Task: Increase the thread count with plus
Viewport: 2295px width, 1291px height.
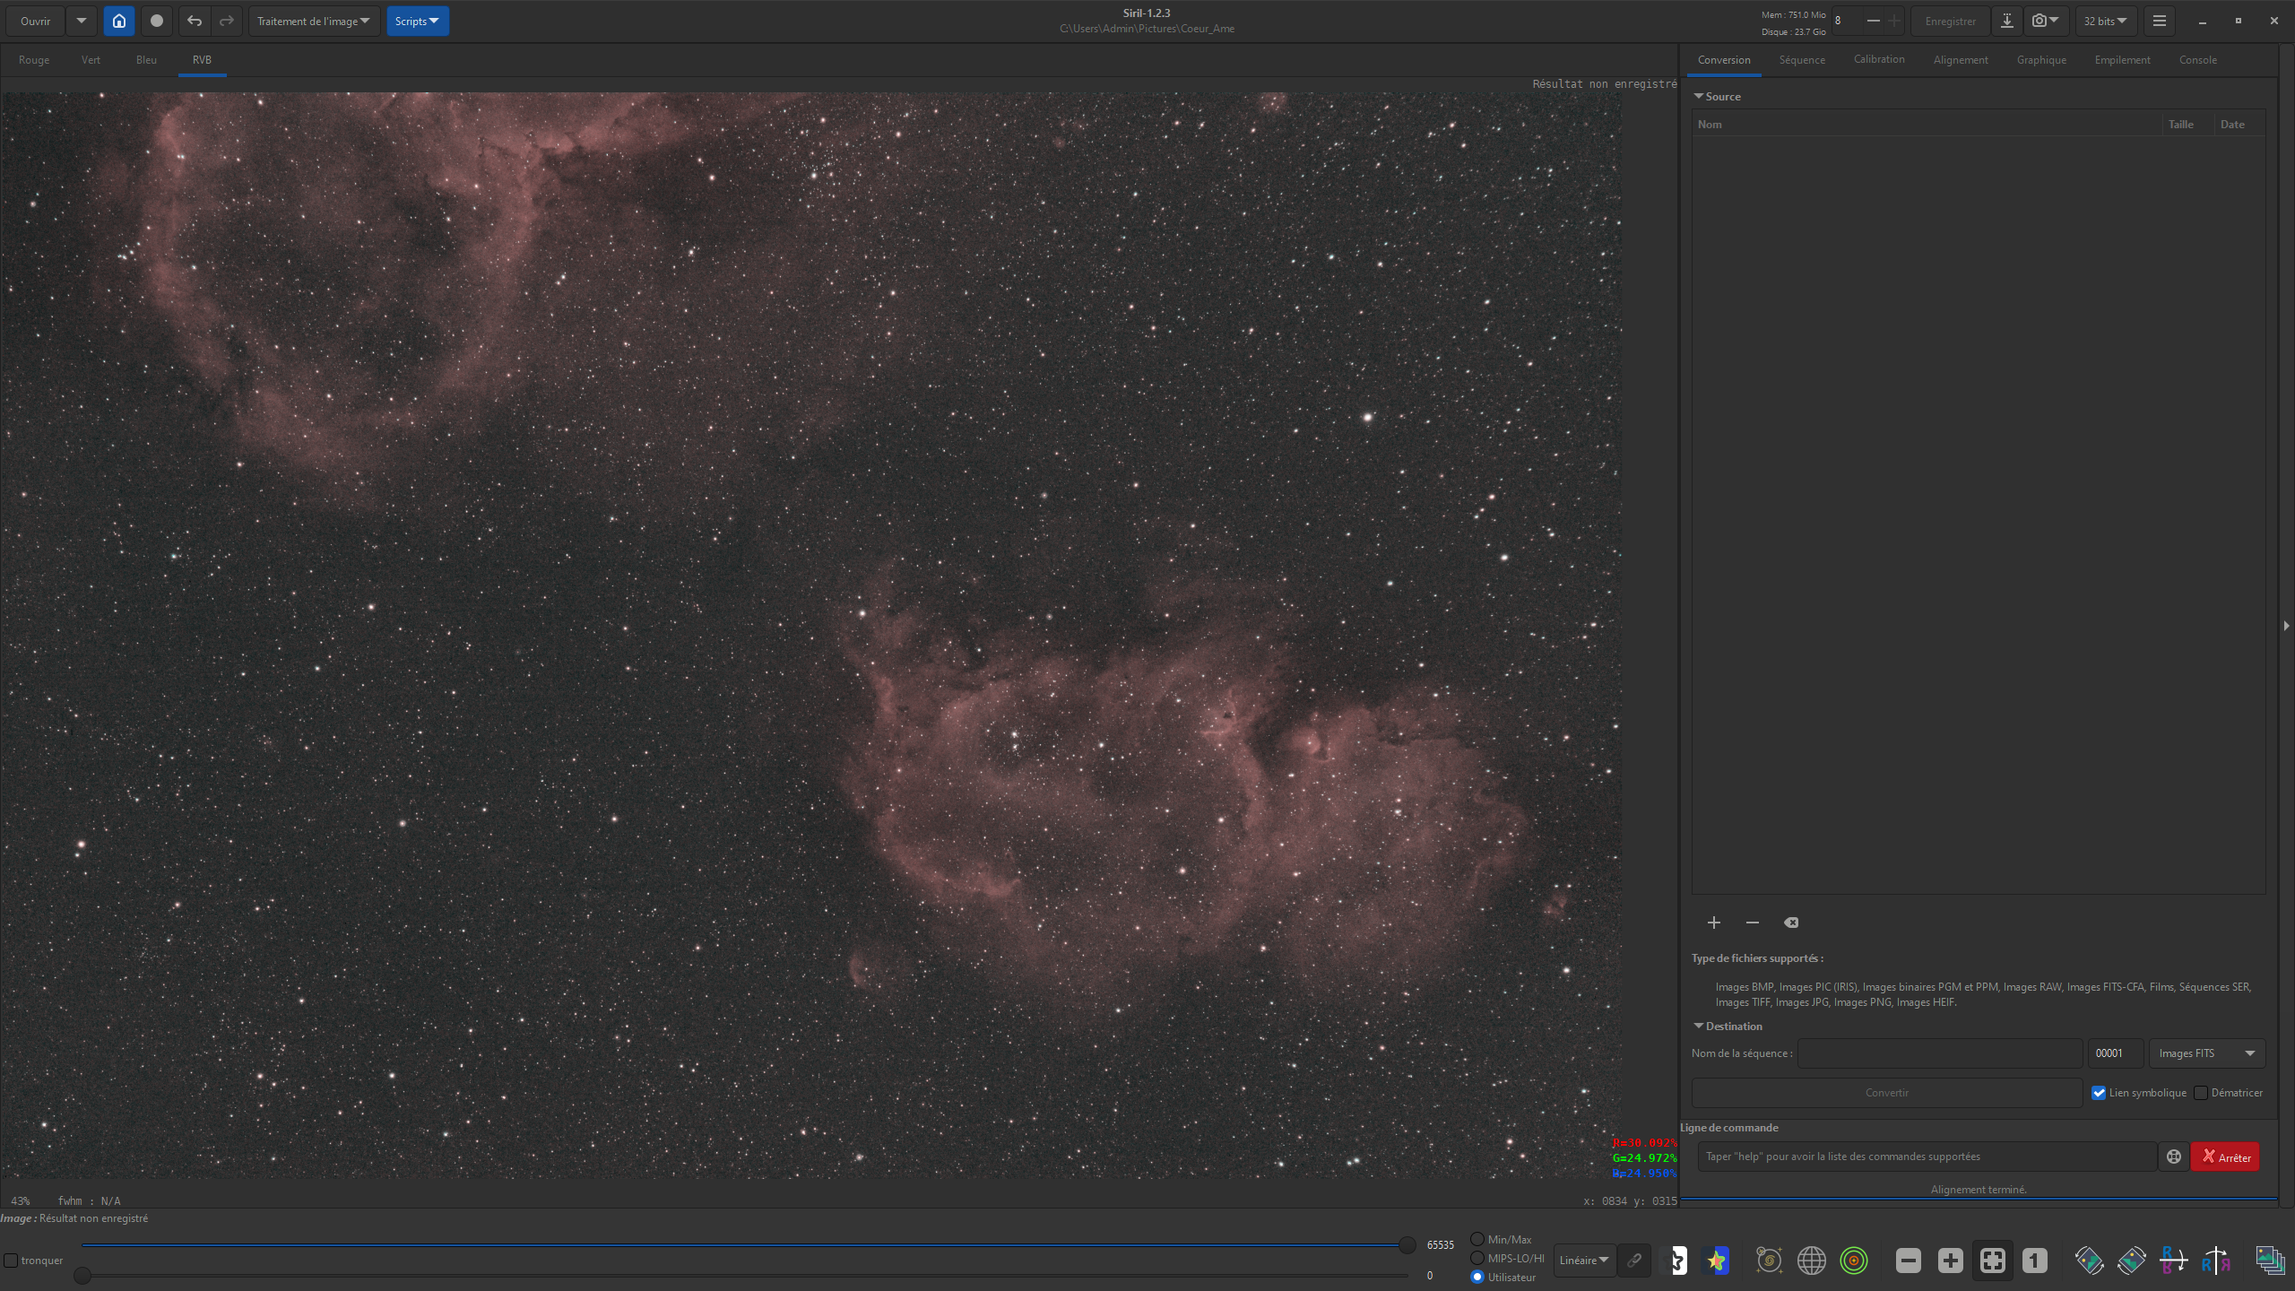Action: (x=1894, y=22)
